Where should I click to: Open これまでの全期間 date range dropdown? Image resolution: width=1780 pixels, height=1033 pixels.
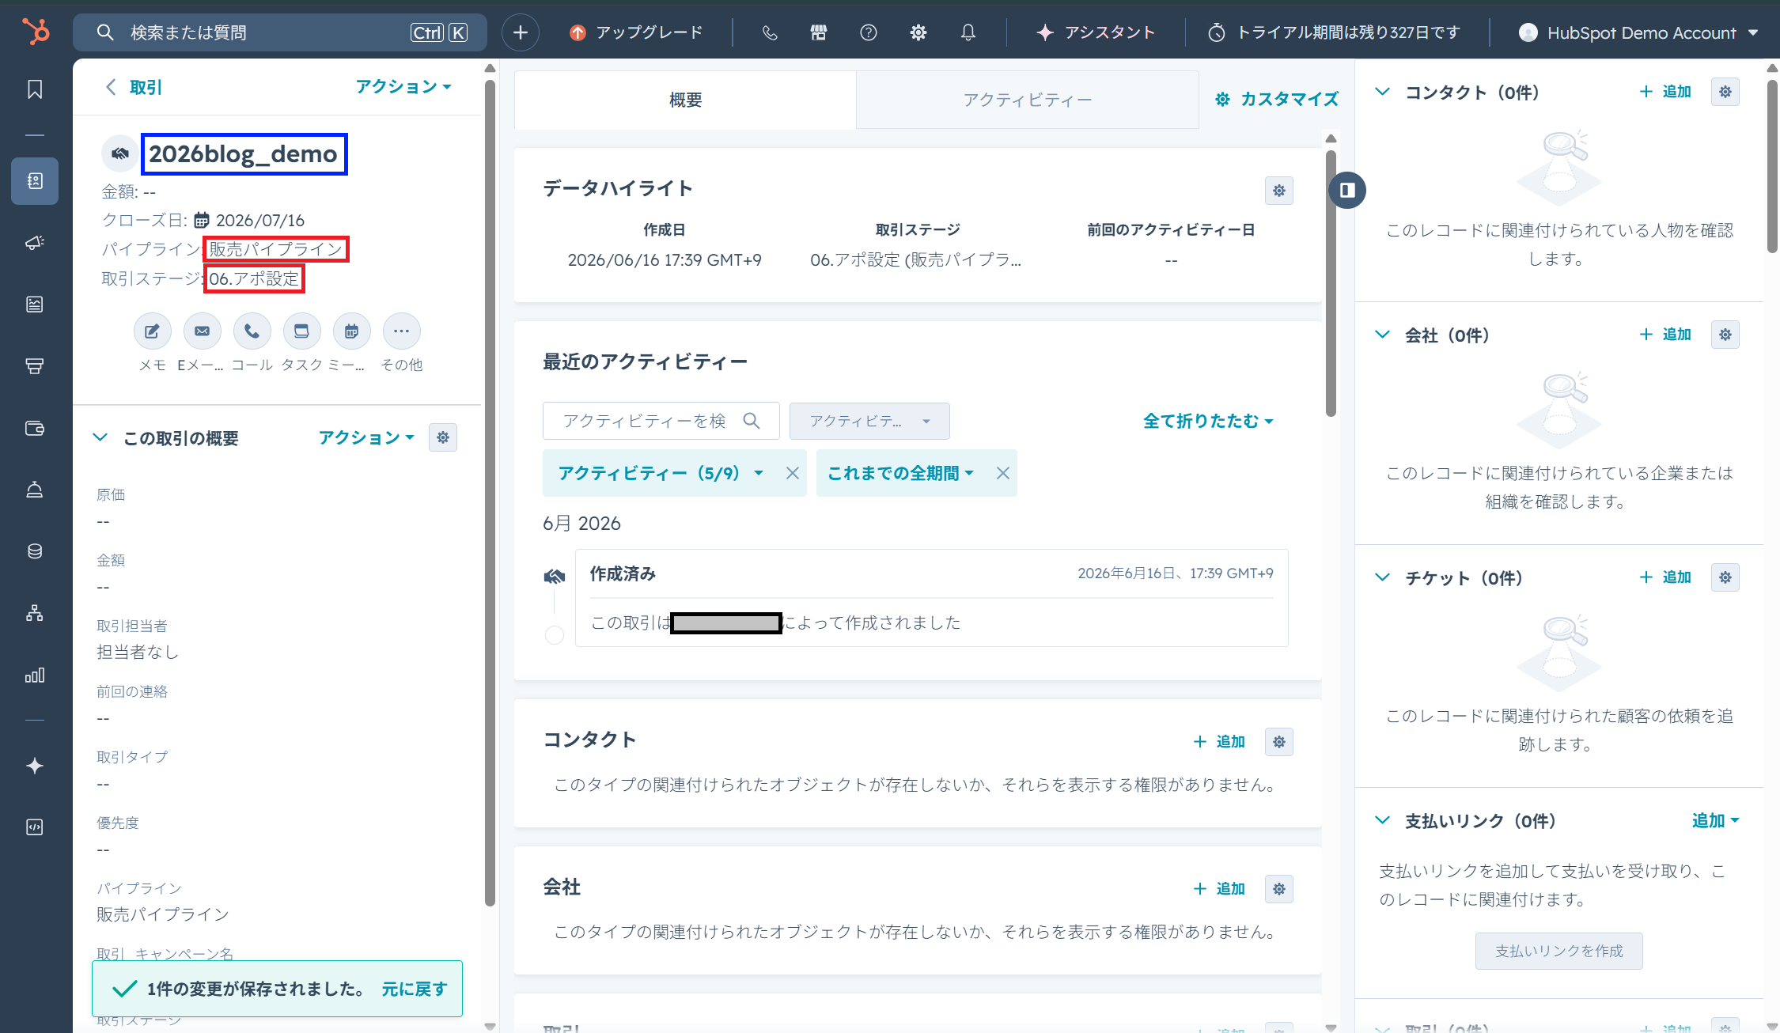tap(900, 473)
